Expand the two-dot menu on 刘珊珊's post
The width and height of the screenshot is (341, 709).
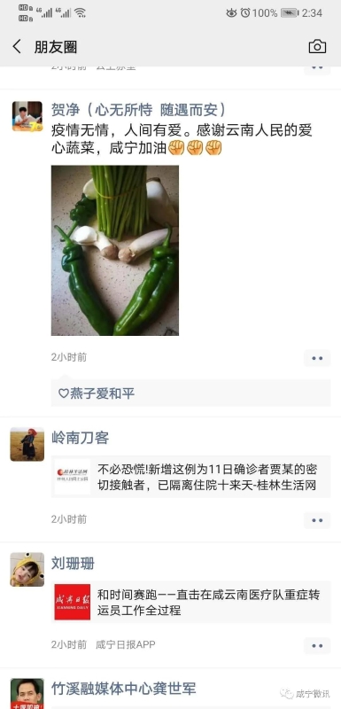(x=317, y=646)
